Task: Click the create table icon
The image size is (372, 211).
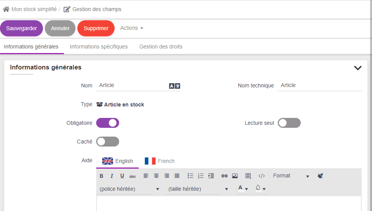Action: (x=248, y=176)
